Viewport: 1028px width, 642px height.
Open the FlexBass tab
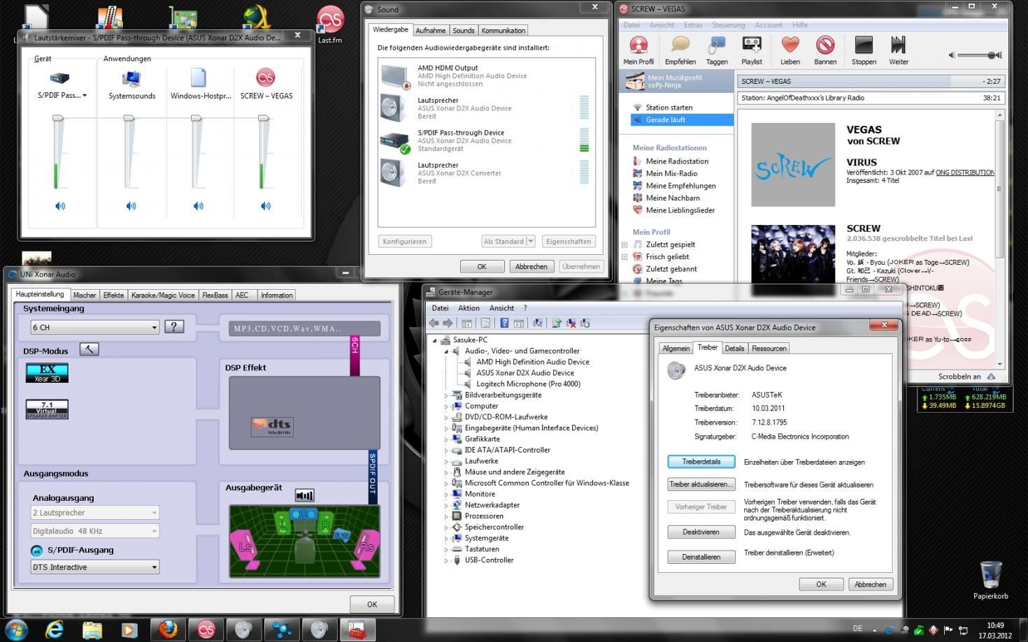pos(215,295)
